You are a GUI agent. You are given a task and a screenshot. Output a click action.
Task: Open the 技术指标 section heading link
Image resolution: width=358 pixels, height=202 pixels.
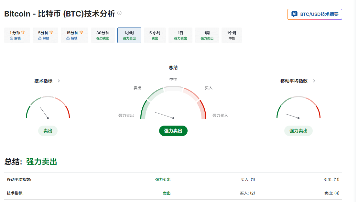(x=43, y=81)
